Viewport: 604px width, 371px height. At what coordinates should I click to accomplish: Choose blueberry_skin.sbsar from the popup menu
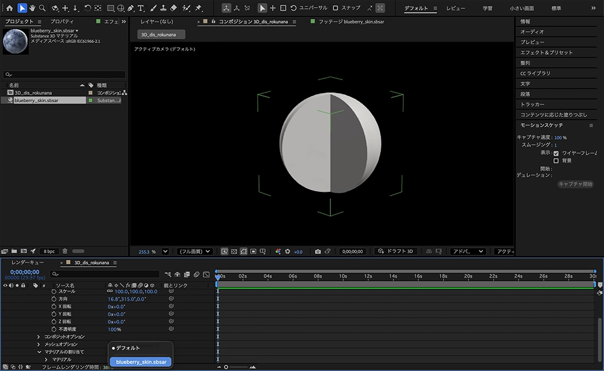coord(141,362)
